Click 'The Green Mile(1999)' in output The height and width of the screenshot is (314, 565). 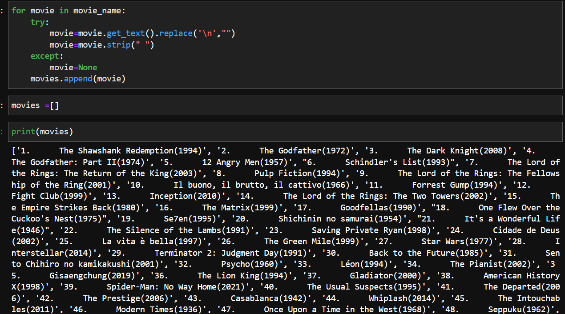click(x=311, y=242)
